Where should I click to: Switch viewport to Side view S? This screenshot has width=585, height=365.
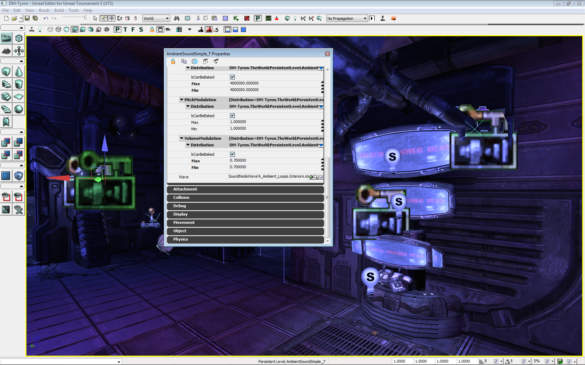pos(141,30)
